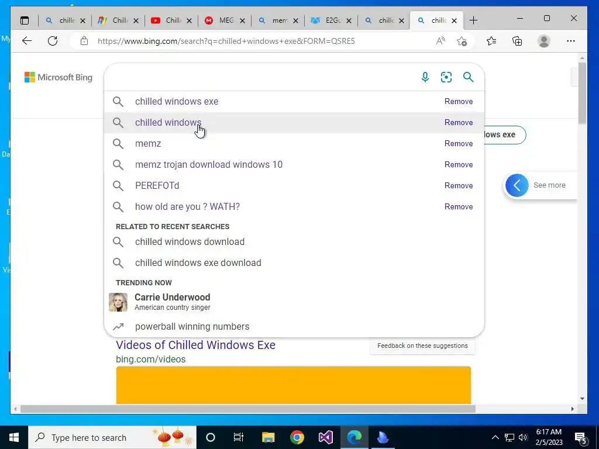Remove 'PEREFOTd' from search history

459,185
